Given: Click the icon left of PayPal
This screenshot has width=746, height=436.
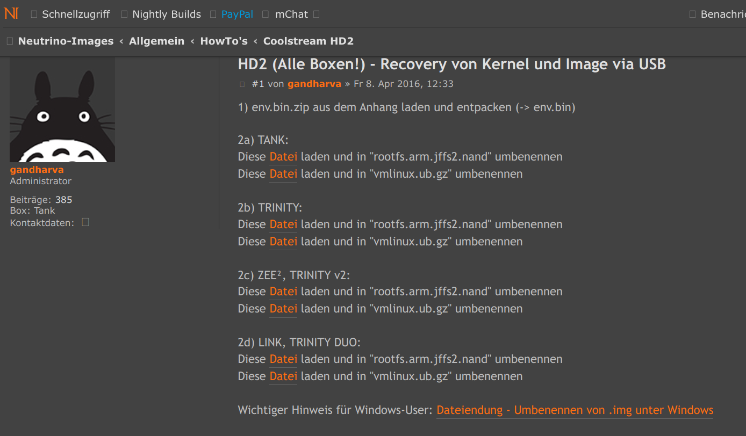Looking at the screenshot, I should coord(213,14).
